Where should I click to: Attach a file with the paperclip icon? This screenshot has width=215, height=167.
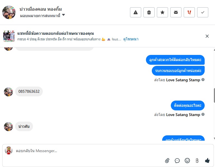pos(167,161)
